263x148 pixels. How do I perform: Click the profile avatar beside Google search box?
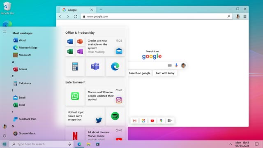(x=183, y=65)
